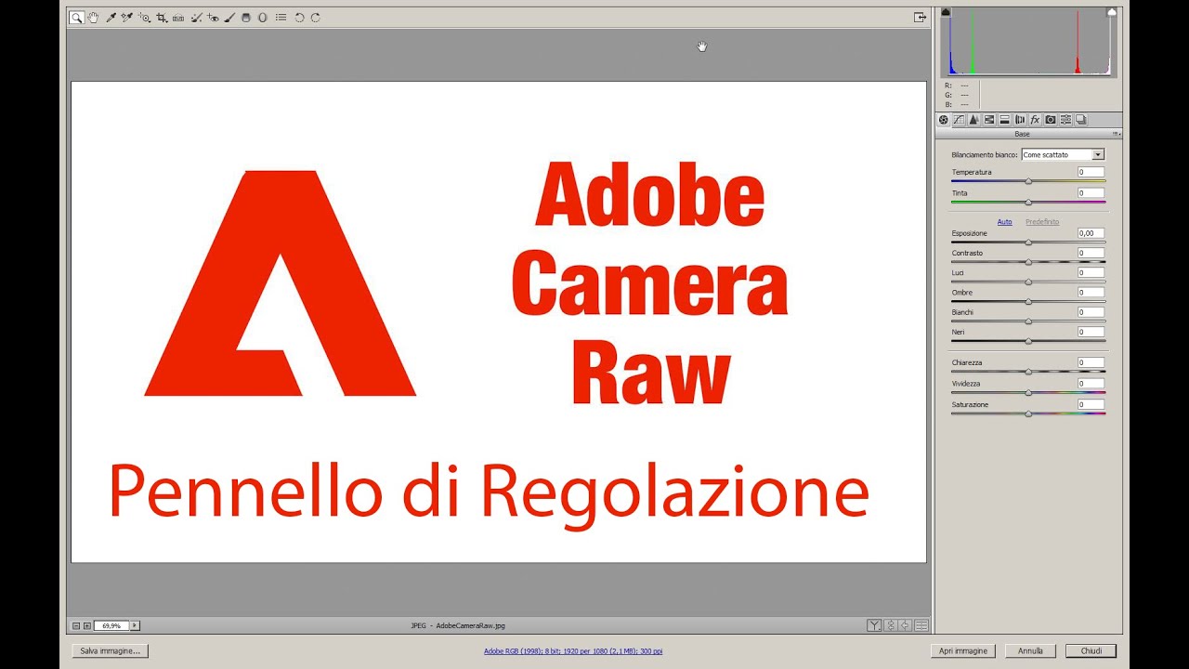
Task: Rotate image counterclockwise
Action: [x=299, y=18]
